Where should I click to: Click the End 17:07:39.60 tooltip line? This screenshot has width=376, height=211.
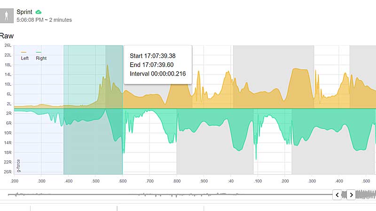(x=151, y=65)
